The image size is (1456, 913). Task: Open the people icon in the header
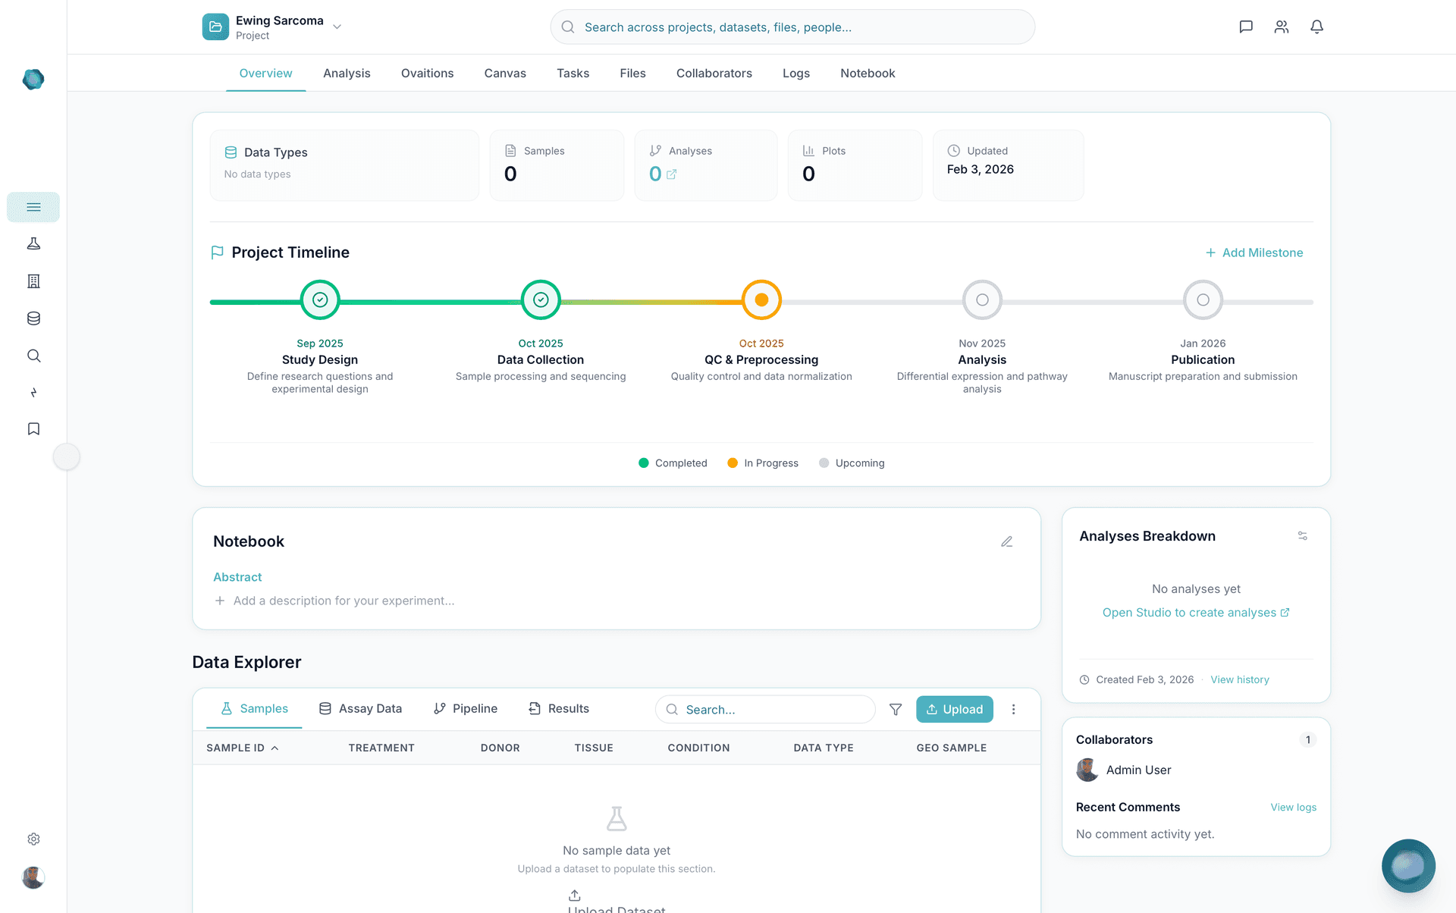(1282, 27)
